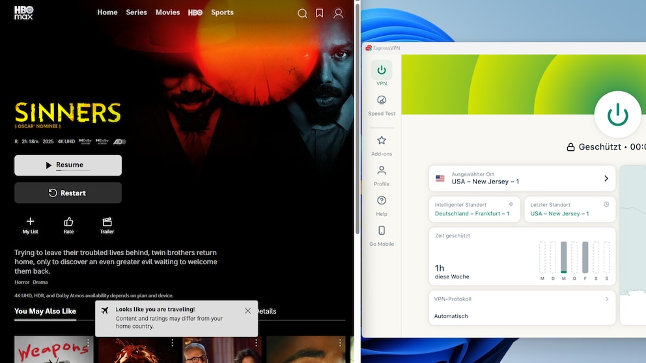Open Go Mobile in ExpressVPN sidebar
Screen dimensions: 646x363
382,236
